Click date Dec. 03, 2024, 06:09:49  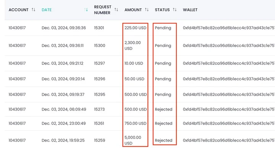click(x=64, y=109)
